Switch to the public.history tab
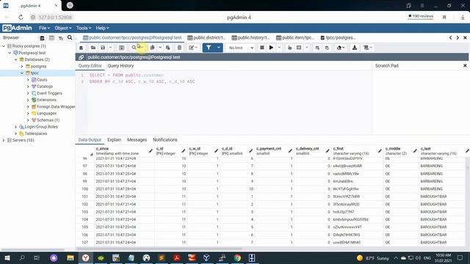Viewport: 470px width, 264px height. pyautogui.click(x=251, y=37)
